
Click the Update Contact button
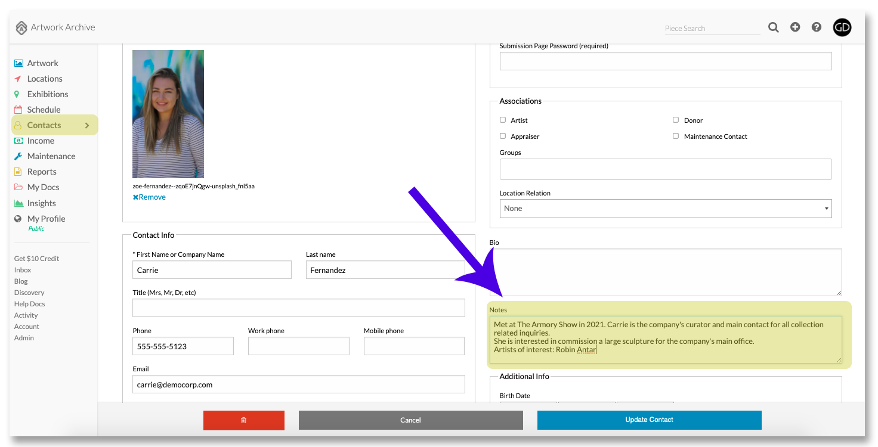(650, 420)
